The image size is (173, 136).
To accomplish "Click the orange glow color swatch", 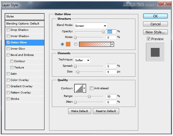I will tap(68, 44).
